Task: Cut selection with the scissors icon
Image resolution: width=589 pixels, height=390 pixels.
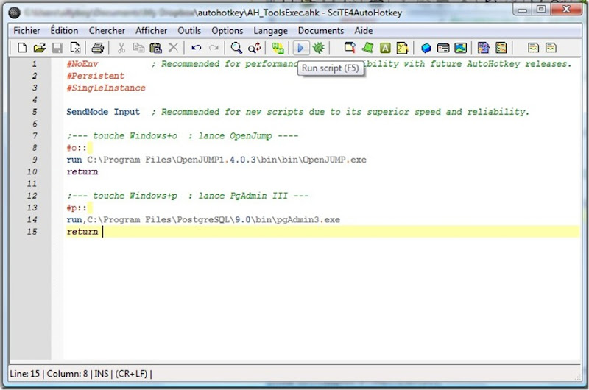Action: tap(121, 48)
